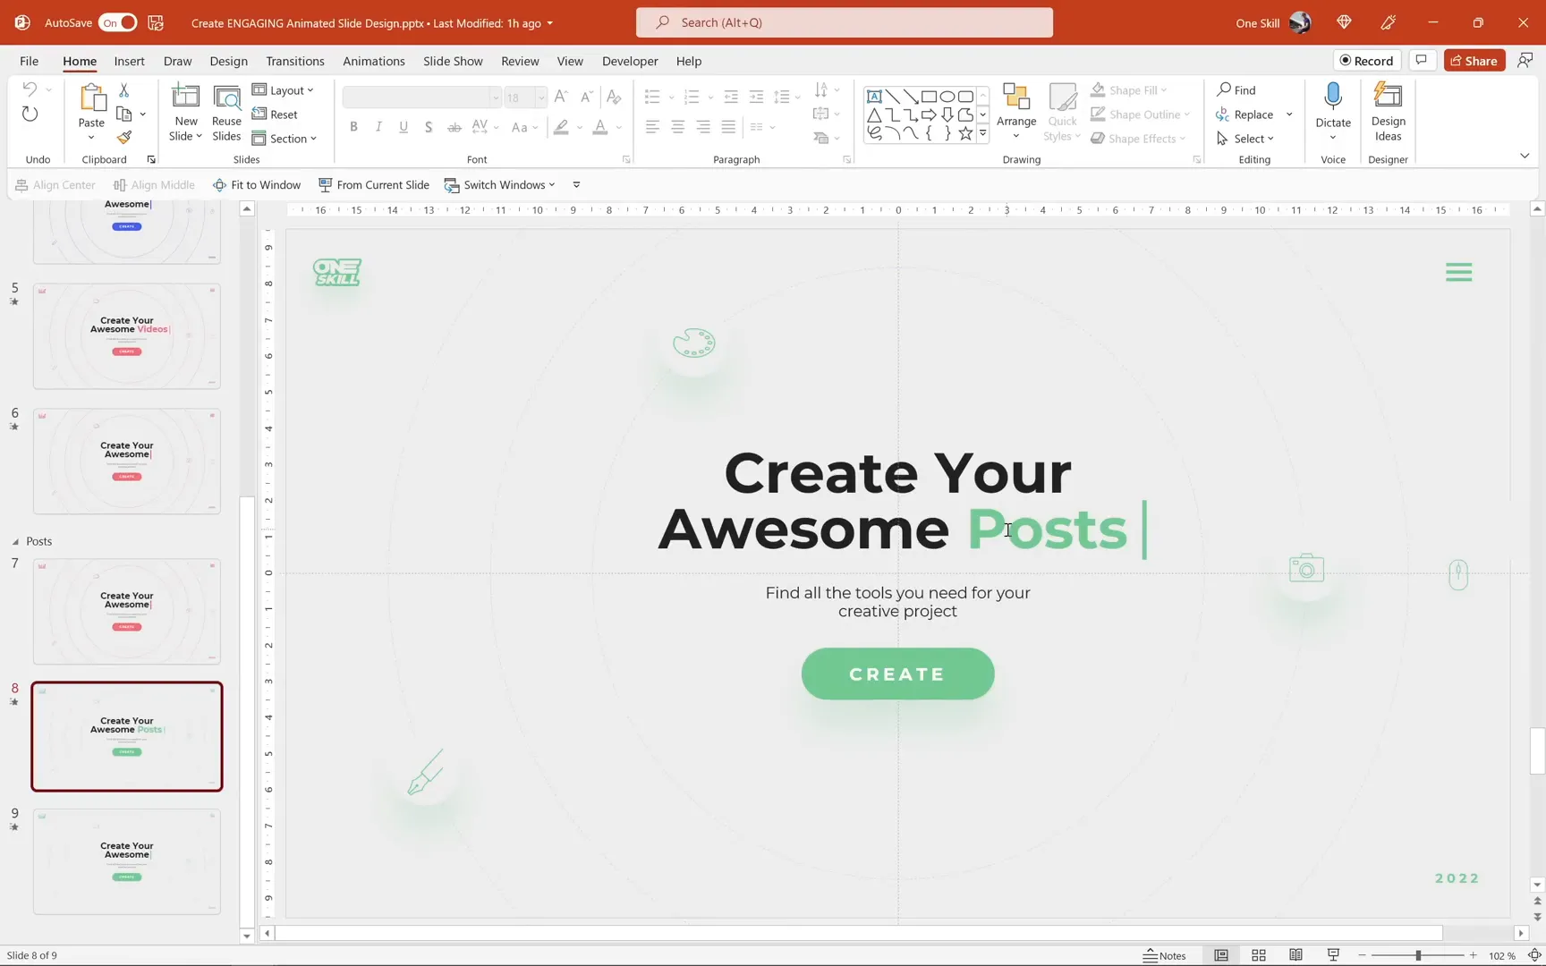
Task: Click Find in Editing group
Action: (1236, 90)
